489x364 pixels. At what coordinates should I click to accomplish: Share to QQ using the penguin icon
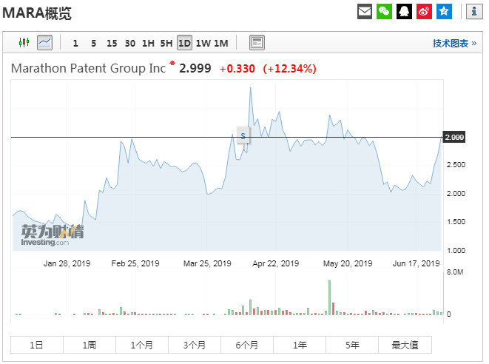point(404,12)
